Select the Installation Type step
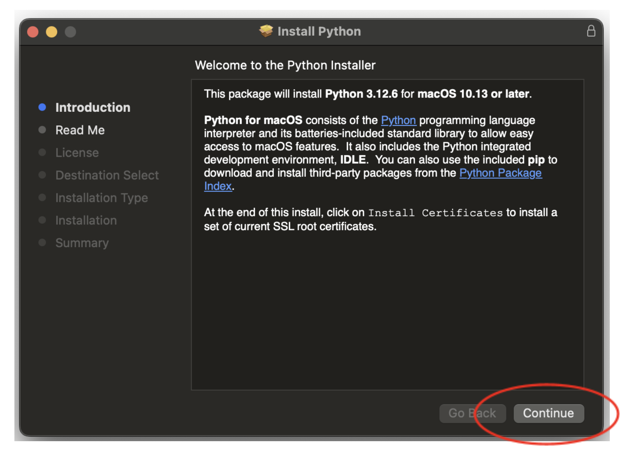The height and width of the screenshot is (449, 625). tap(101, 198)
